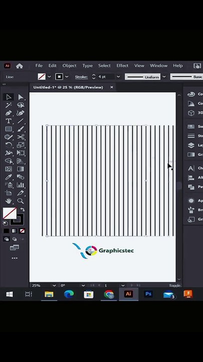
Task: Pick the Slice tool
Action: click(x=21, y=193)
